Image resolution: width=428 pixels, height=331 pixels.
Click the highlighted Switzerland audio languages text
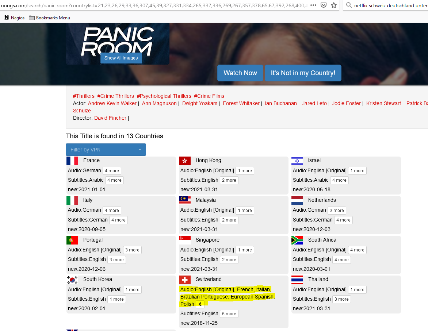(x=227, y=297)
